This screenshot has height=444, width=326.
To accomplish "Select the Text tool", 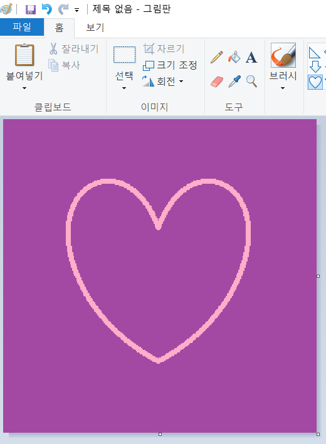I will point(251,57).
